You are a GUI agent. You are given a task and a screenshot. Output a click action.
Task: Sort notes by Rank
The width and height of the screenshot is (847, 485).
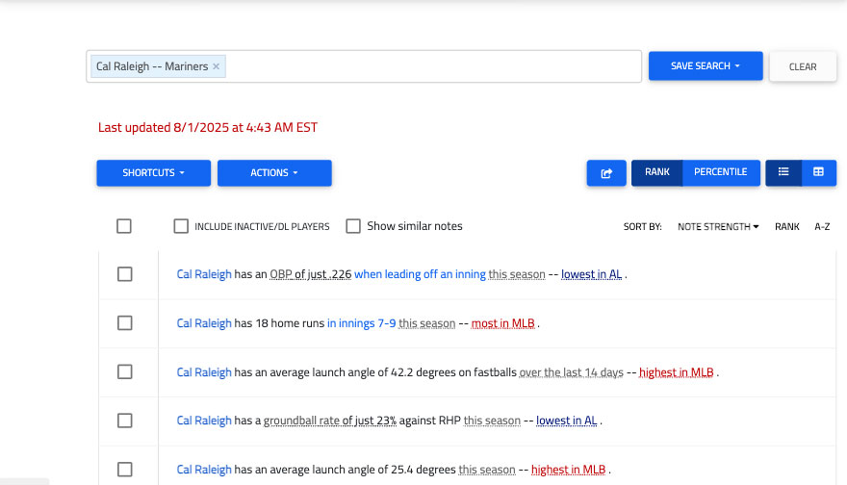(x=786, y=227)
